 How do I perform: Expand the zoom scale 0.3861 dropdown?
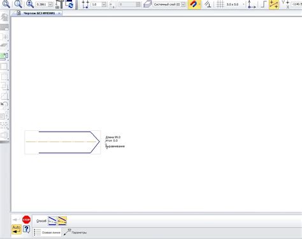(x=50, y=4)
